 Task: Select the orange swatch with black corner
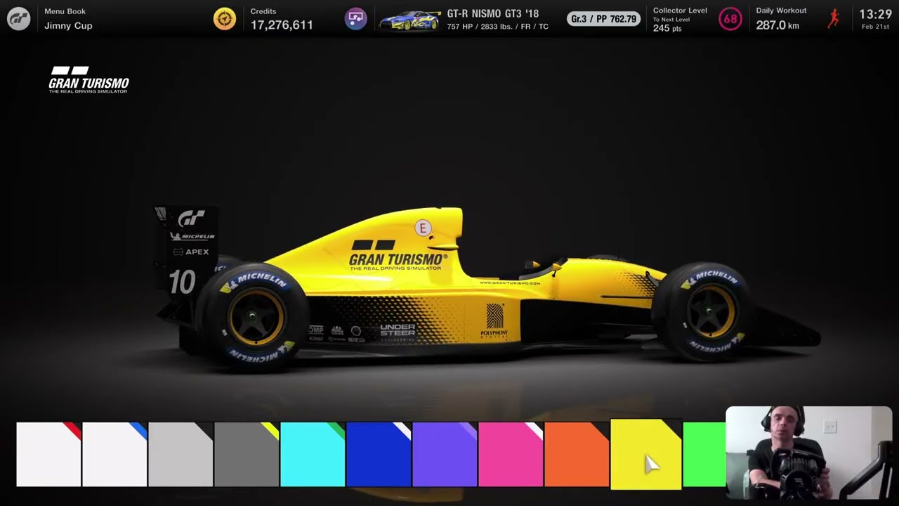(x=577, y=454)
